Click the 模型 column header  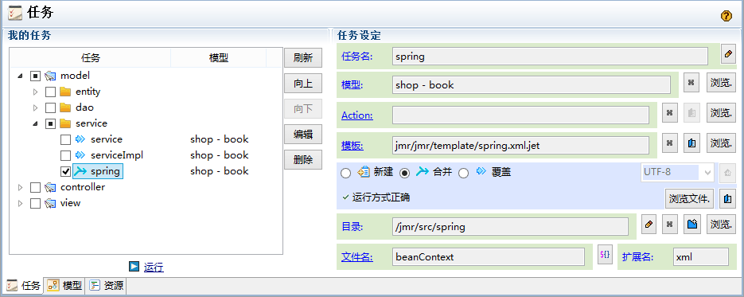coord(218,58)
